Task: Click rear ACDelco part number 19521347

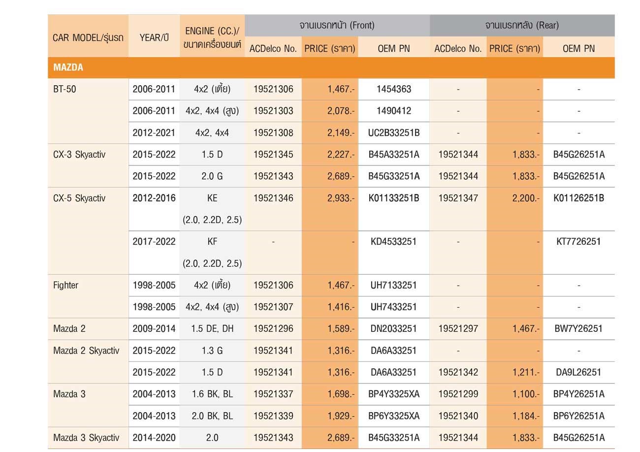Action: [x=458, y=198]
